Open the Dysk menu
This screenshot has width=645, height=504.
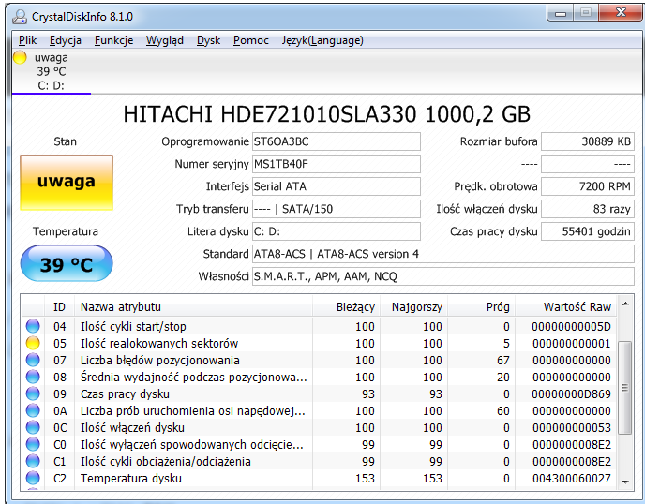[208, 40]
